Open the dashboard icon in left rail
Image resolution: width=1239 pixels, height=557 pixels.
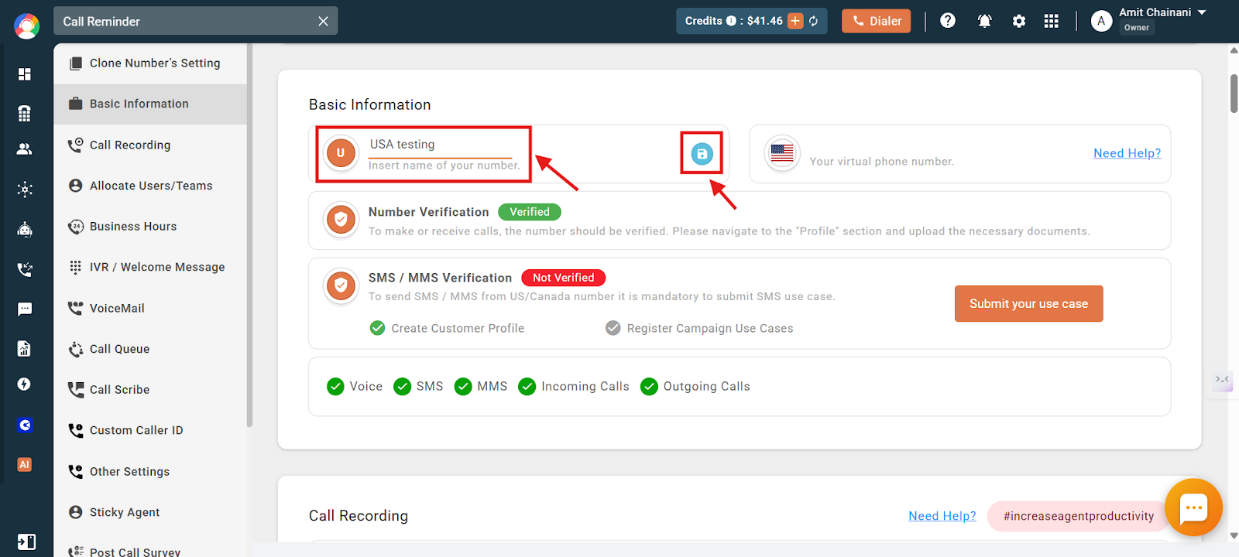click(25, 73)
